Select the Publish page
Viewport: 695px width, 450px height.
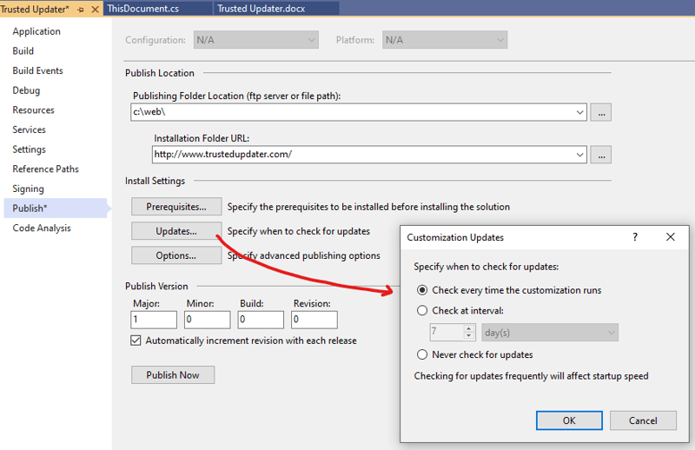pyautogui.click(x=56, y=208)
